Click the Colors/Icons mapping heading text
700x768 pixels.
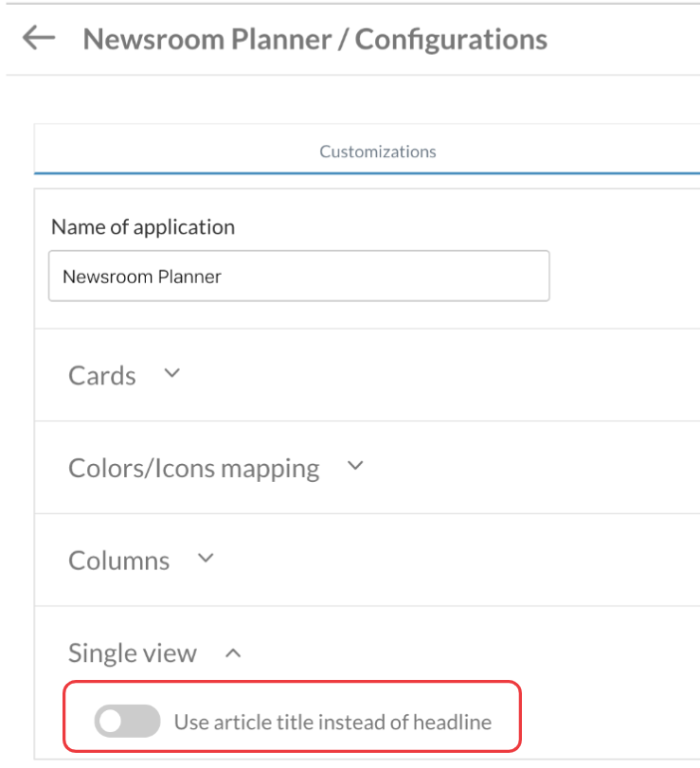[x=193, y=468]
